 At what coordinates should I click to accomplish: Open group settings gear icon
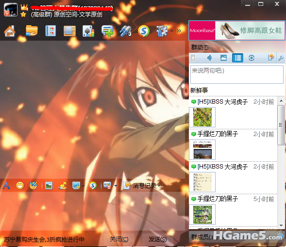pyautogui.click(x=162, y=31)
